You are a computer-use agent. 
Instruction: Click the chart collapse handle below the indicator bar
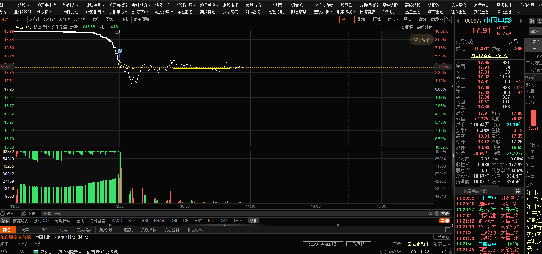[224, 225]
